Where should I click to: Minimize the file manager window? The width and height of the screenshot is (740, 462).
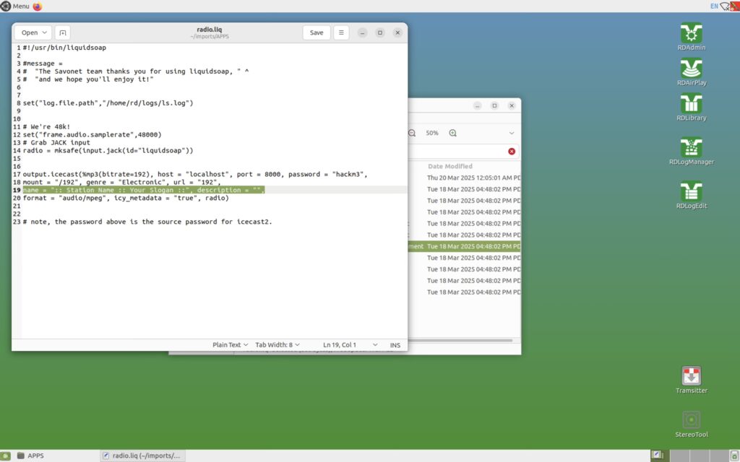tap(477, 105)
